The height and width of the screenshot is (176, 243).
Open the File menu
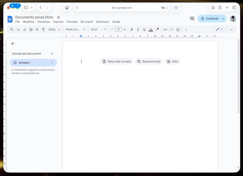click(x=18, y=22)
